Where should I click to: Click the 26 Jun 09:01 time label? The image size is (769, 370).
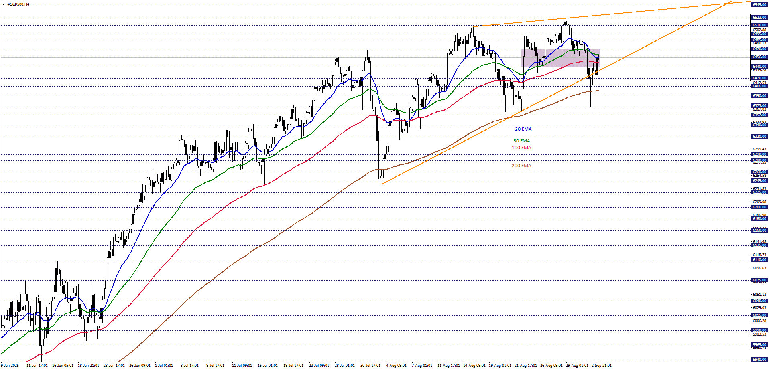[140, 366]
